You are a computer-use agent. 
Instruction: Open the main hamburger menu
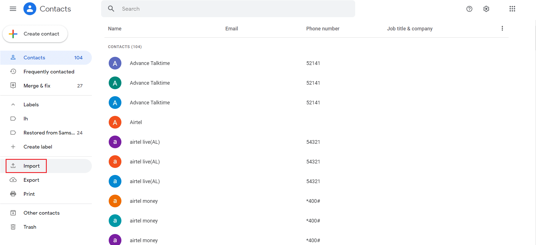click(13, 9)
